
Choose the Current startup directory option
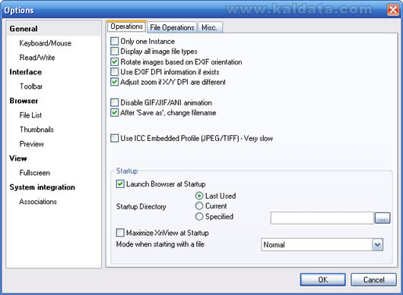pos(199,206)
